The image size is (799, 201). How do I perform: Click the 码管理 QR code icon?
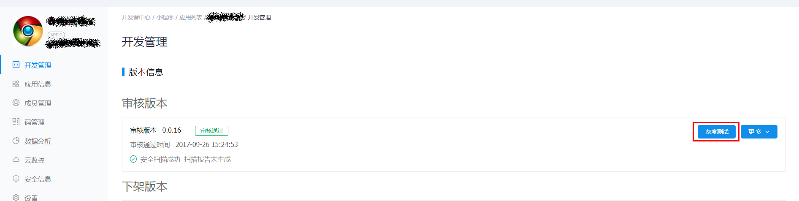[16, 122]
